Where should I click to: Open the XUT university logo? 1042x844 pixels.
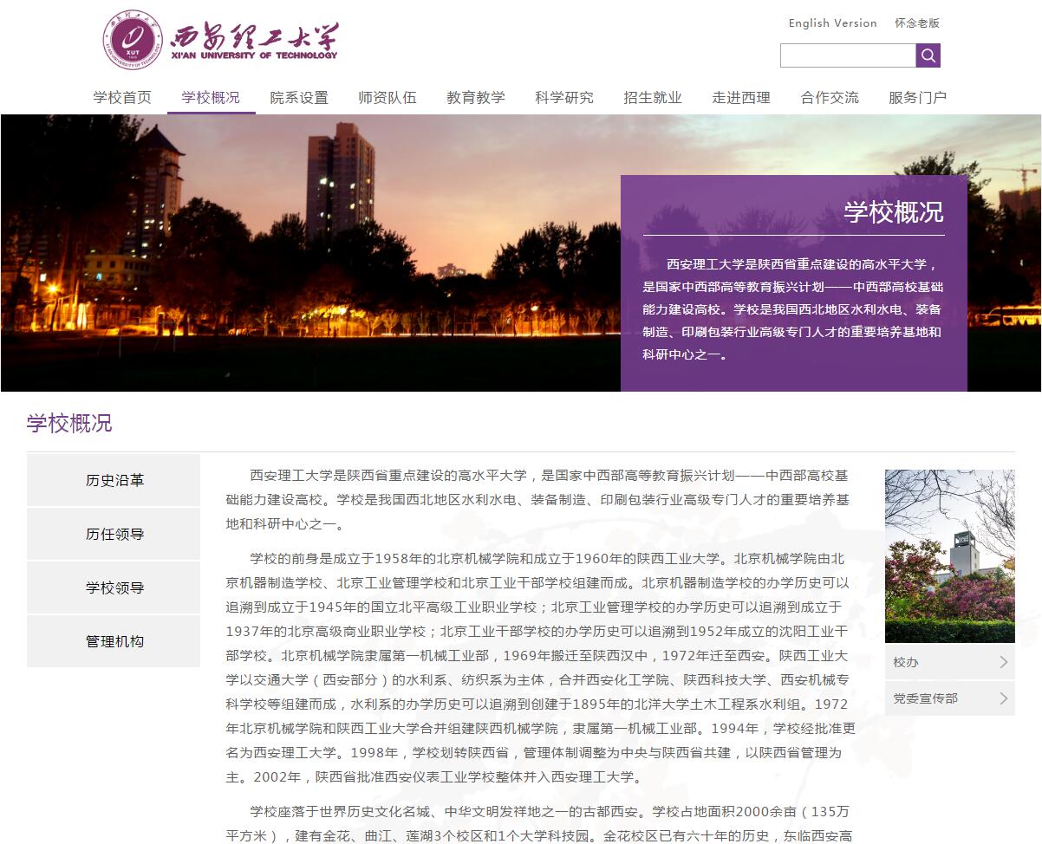click(x=133, y=40)
